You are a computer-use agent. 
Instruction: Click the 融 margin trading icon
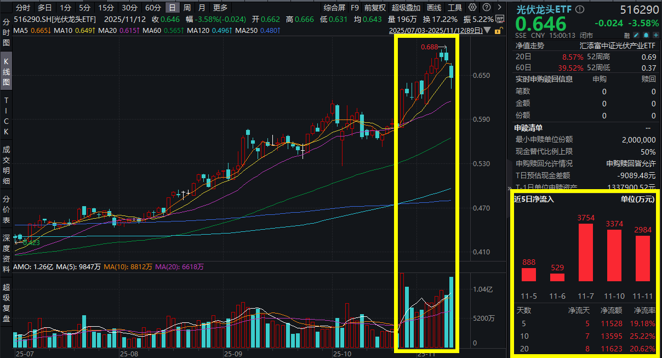[627, 35]
